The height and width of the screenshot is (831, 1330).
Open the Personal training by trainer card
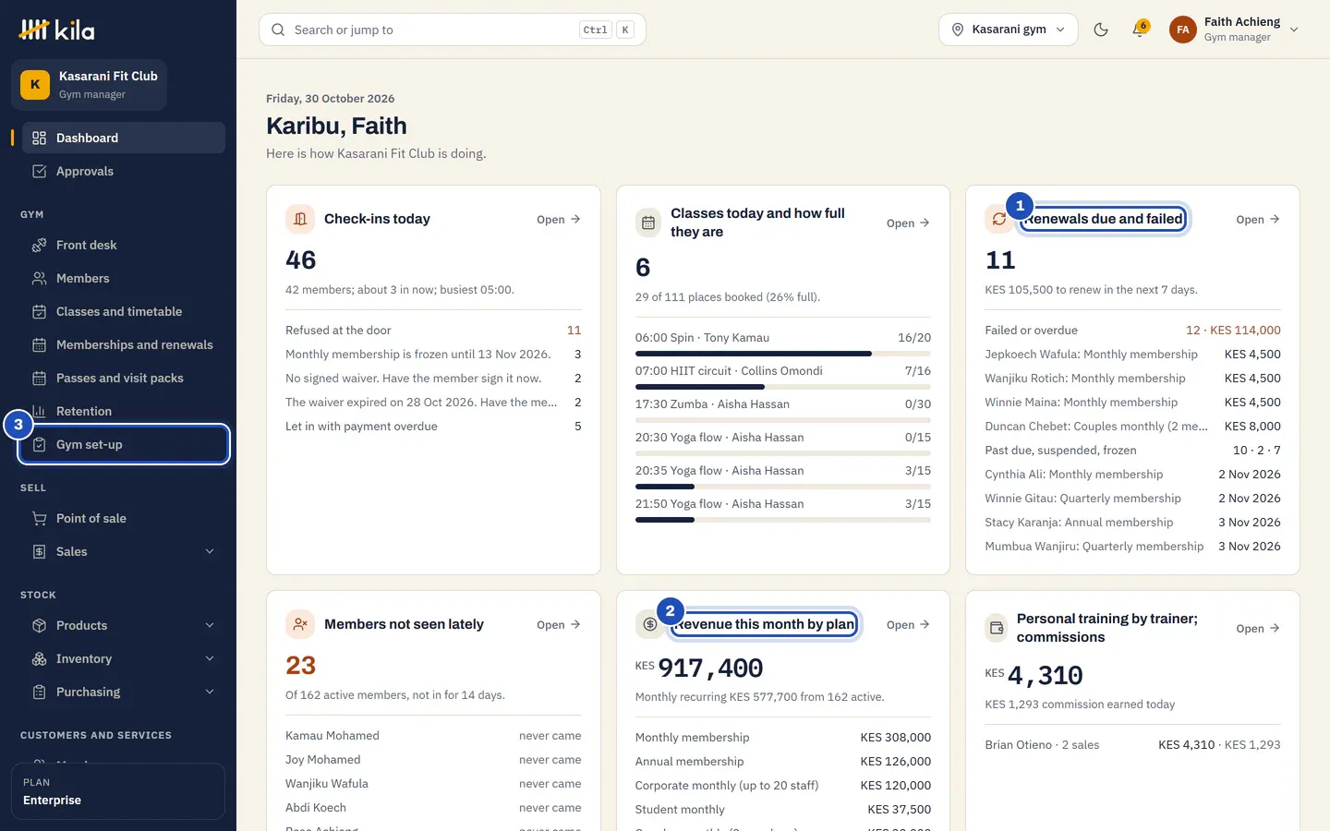pyautogui.click(x=1258, y=628)
